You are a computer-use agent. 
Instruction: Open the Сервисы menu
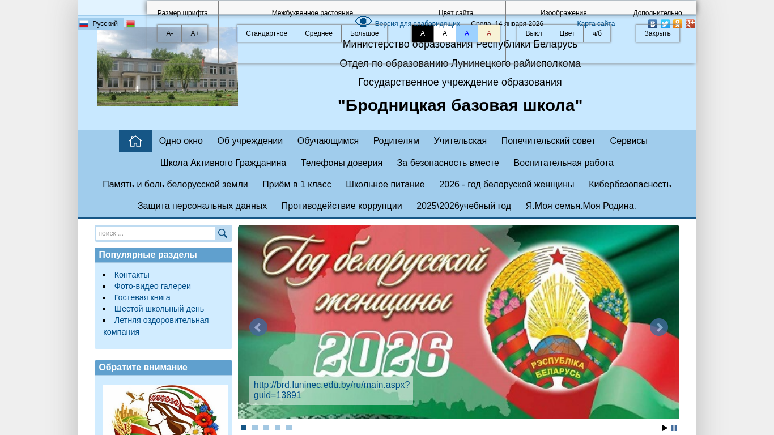(629, 141)
